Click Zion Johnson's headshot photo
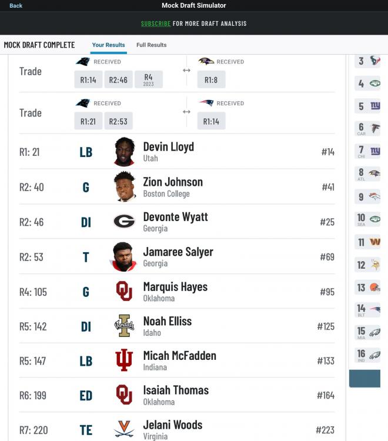The height and width of the screenshot is (441, 388). tap(124, 187)
